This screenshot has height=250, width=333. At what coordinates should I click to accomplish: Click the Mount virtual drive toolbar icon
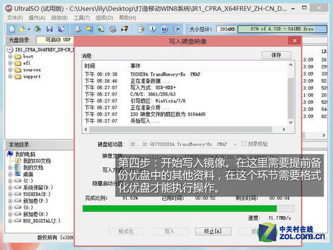click(113, 29)
